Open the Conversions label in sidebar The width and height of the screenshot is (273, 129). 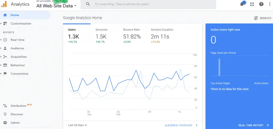(19, 74)
